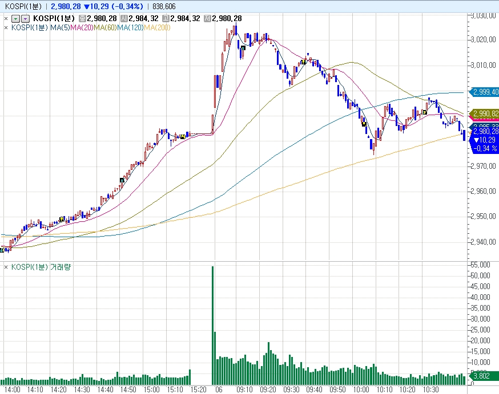Click the 고 high price icon
Viewport: 499px width, 394px height.
165,18
